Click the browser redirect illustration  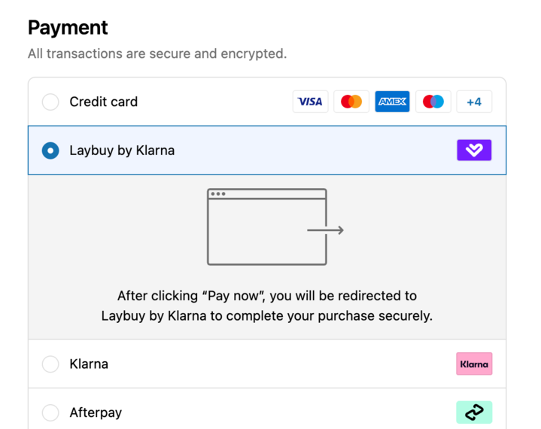275,227
